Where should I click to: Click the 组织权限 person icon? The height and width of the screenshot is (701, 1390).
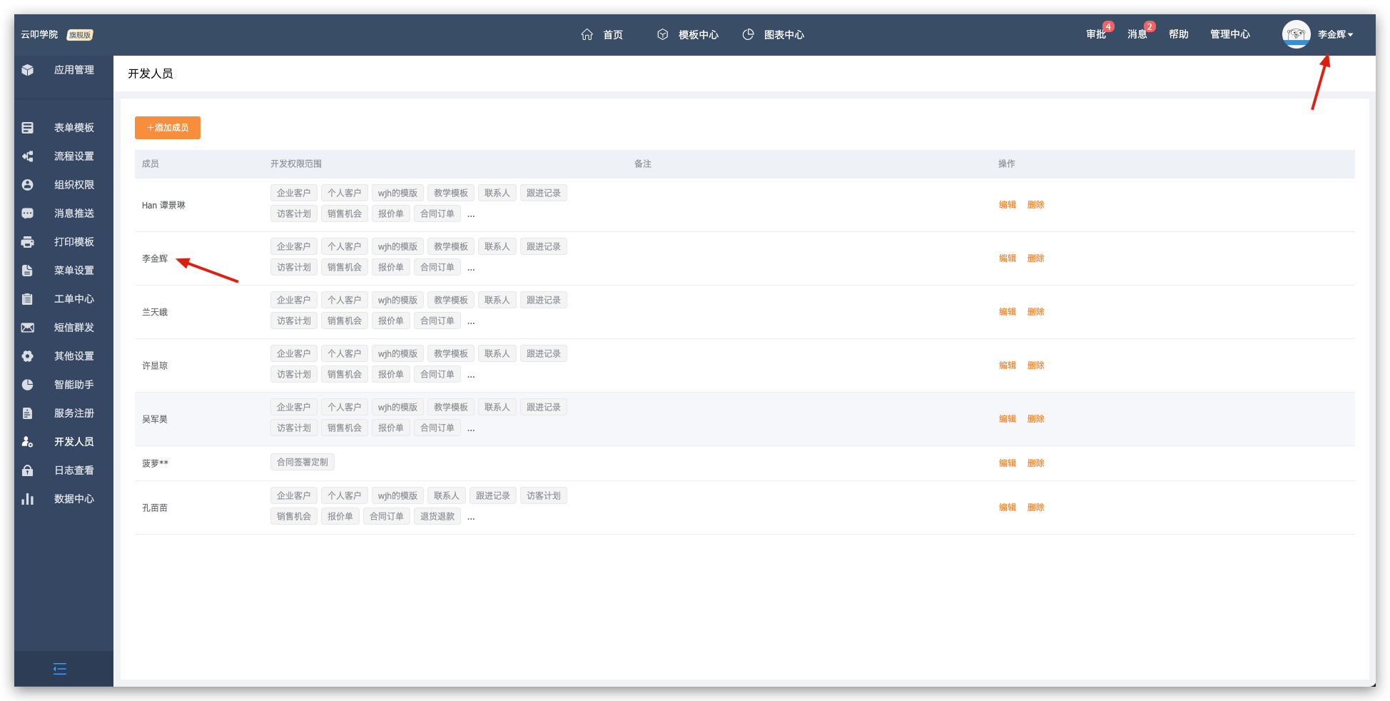tap(28, 185)
